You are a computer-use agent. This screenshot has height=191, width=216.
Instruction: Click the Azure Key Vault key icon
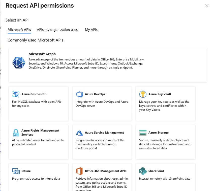(x=143, y=94)
